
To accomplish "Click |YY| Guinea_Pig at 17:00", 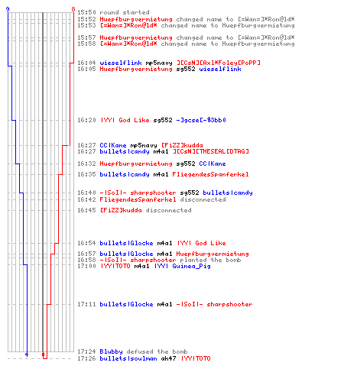I will pyautogui.click(x=183, y=266).
